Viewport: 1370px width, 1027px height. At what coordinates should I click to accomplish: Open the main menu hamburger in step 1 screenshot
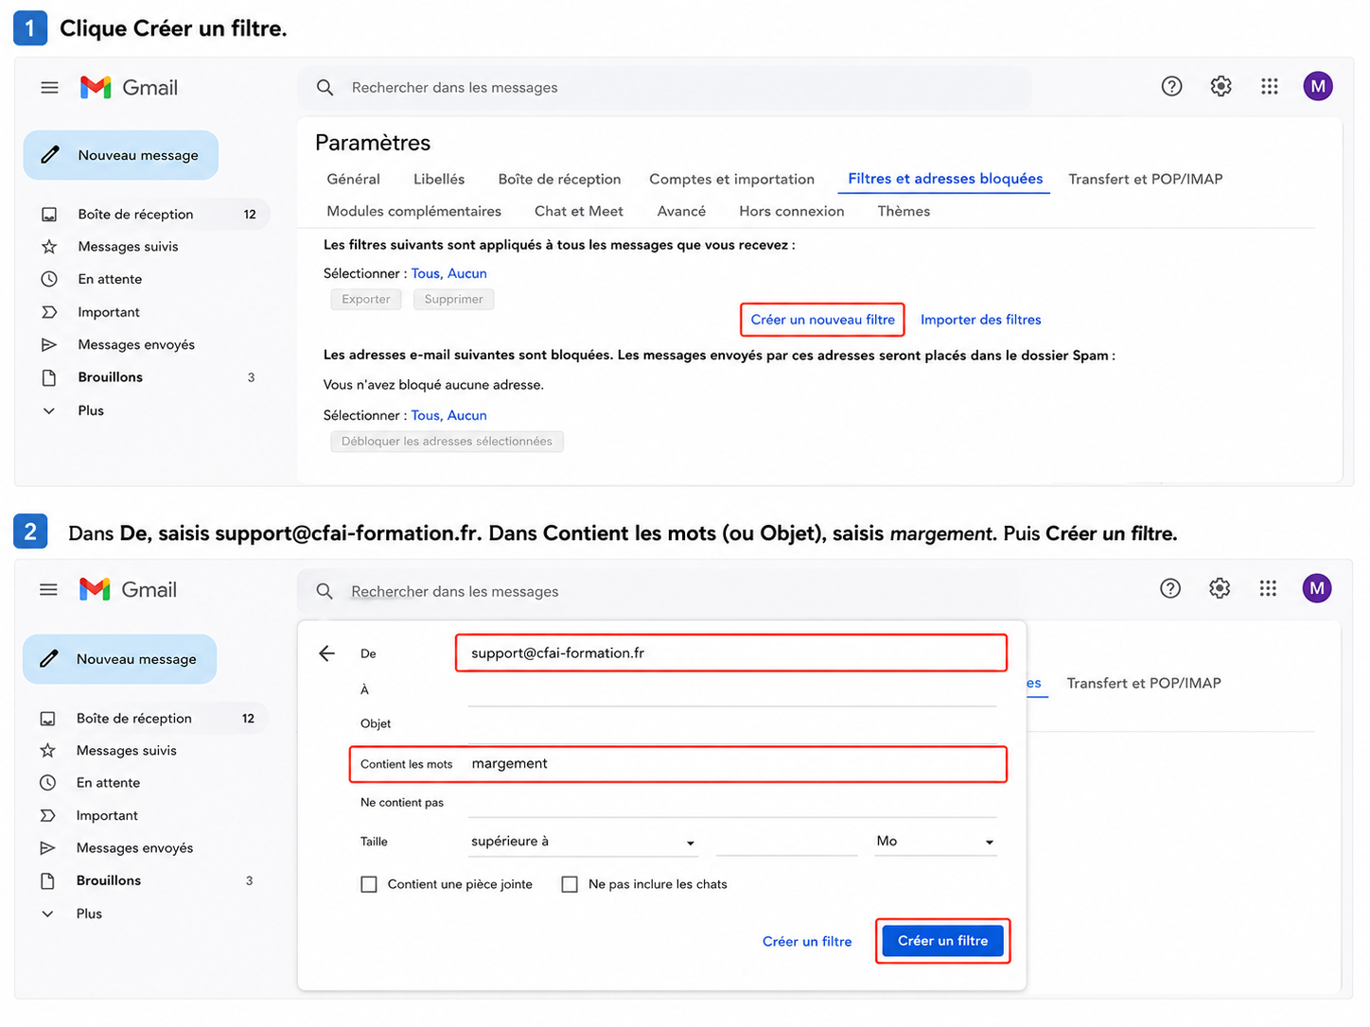[x=49, y=87]
